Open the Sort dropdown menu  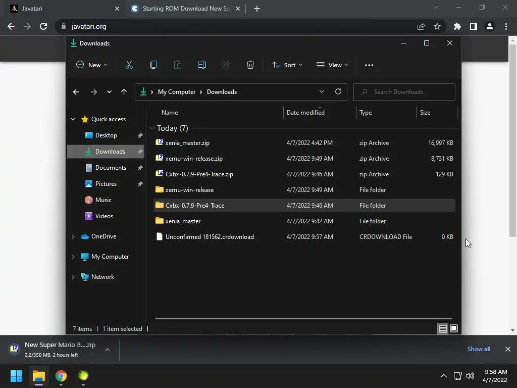point(287,65)
